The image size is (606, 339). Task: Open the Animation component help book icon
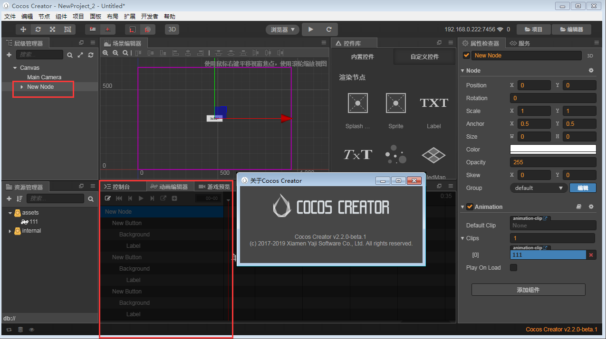(578, 207)
